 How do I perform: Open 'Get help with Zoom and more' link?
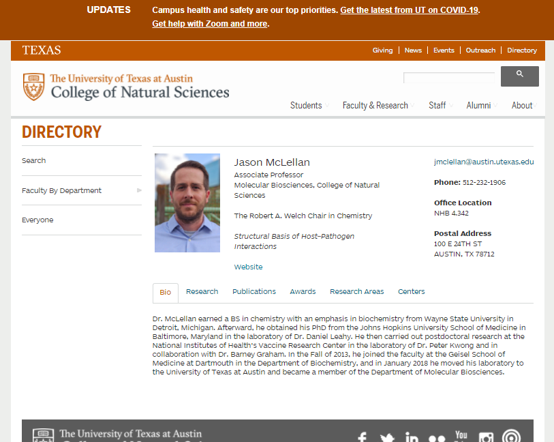[210, 24]
